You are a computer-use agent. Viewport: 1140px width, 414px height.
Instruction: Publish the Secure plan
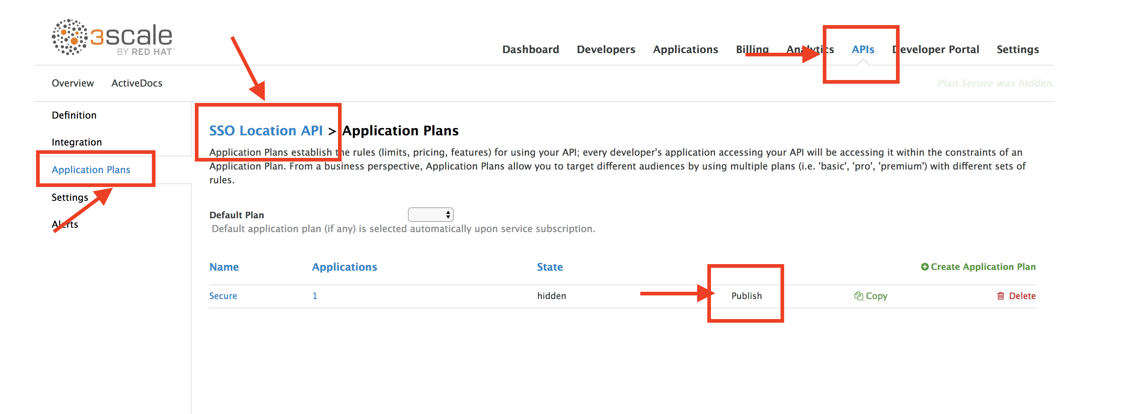pyautogui.click(x=747, y=296)
